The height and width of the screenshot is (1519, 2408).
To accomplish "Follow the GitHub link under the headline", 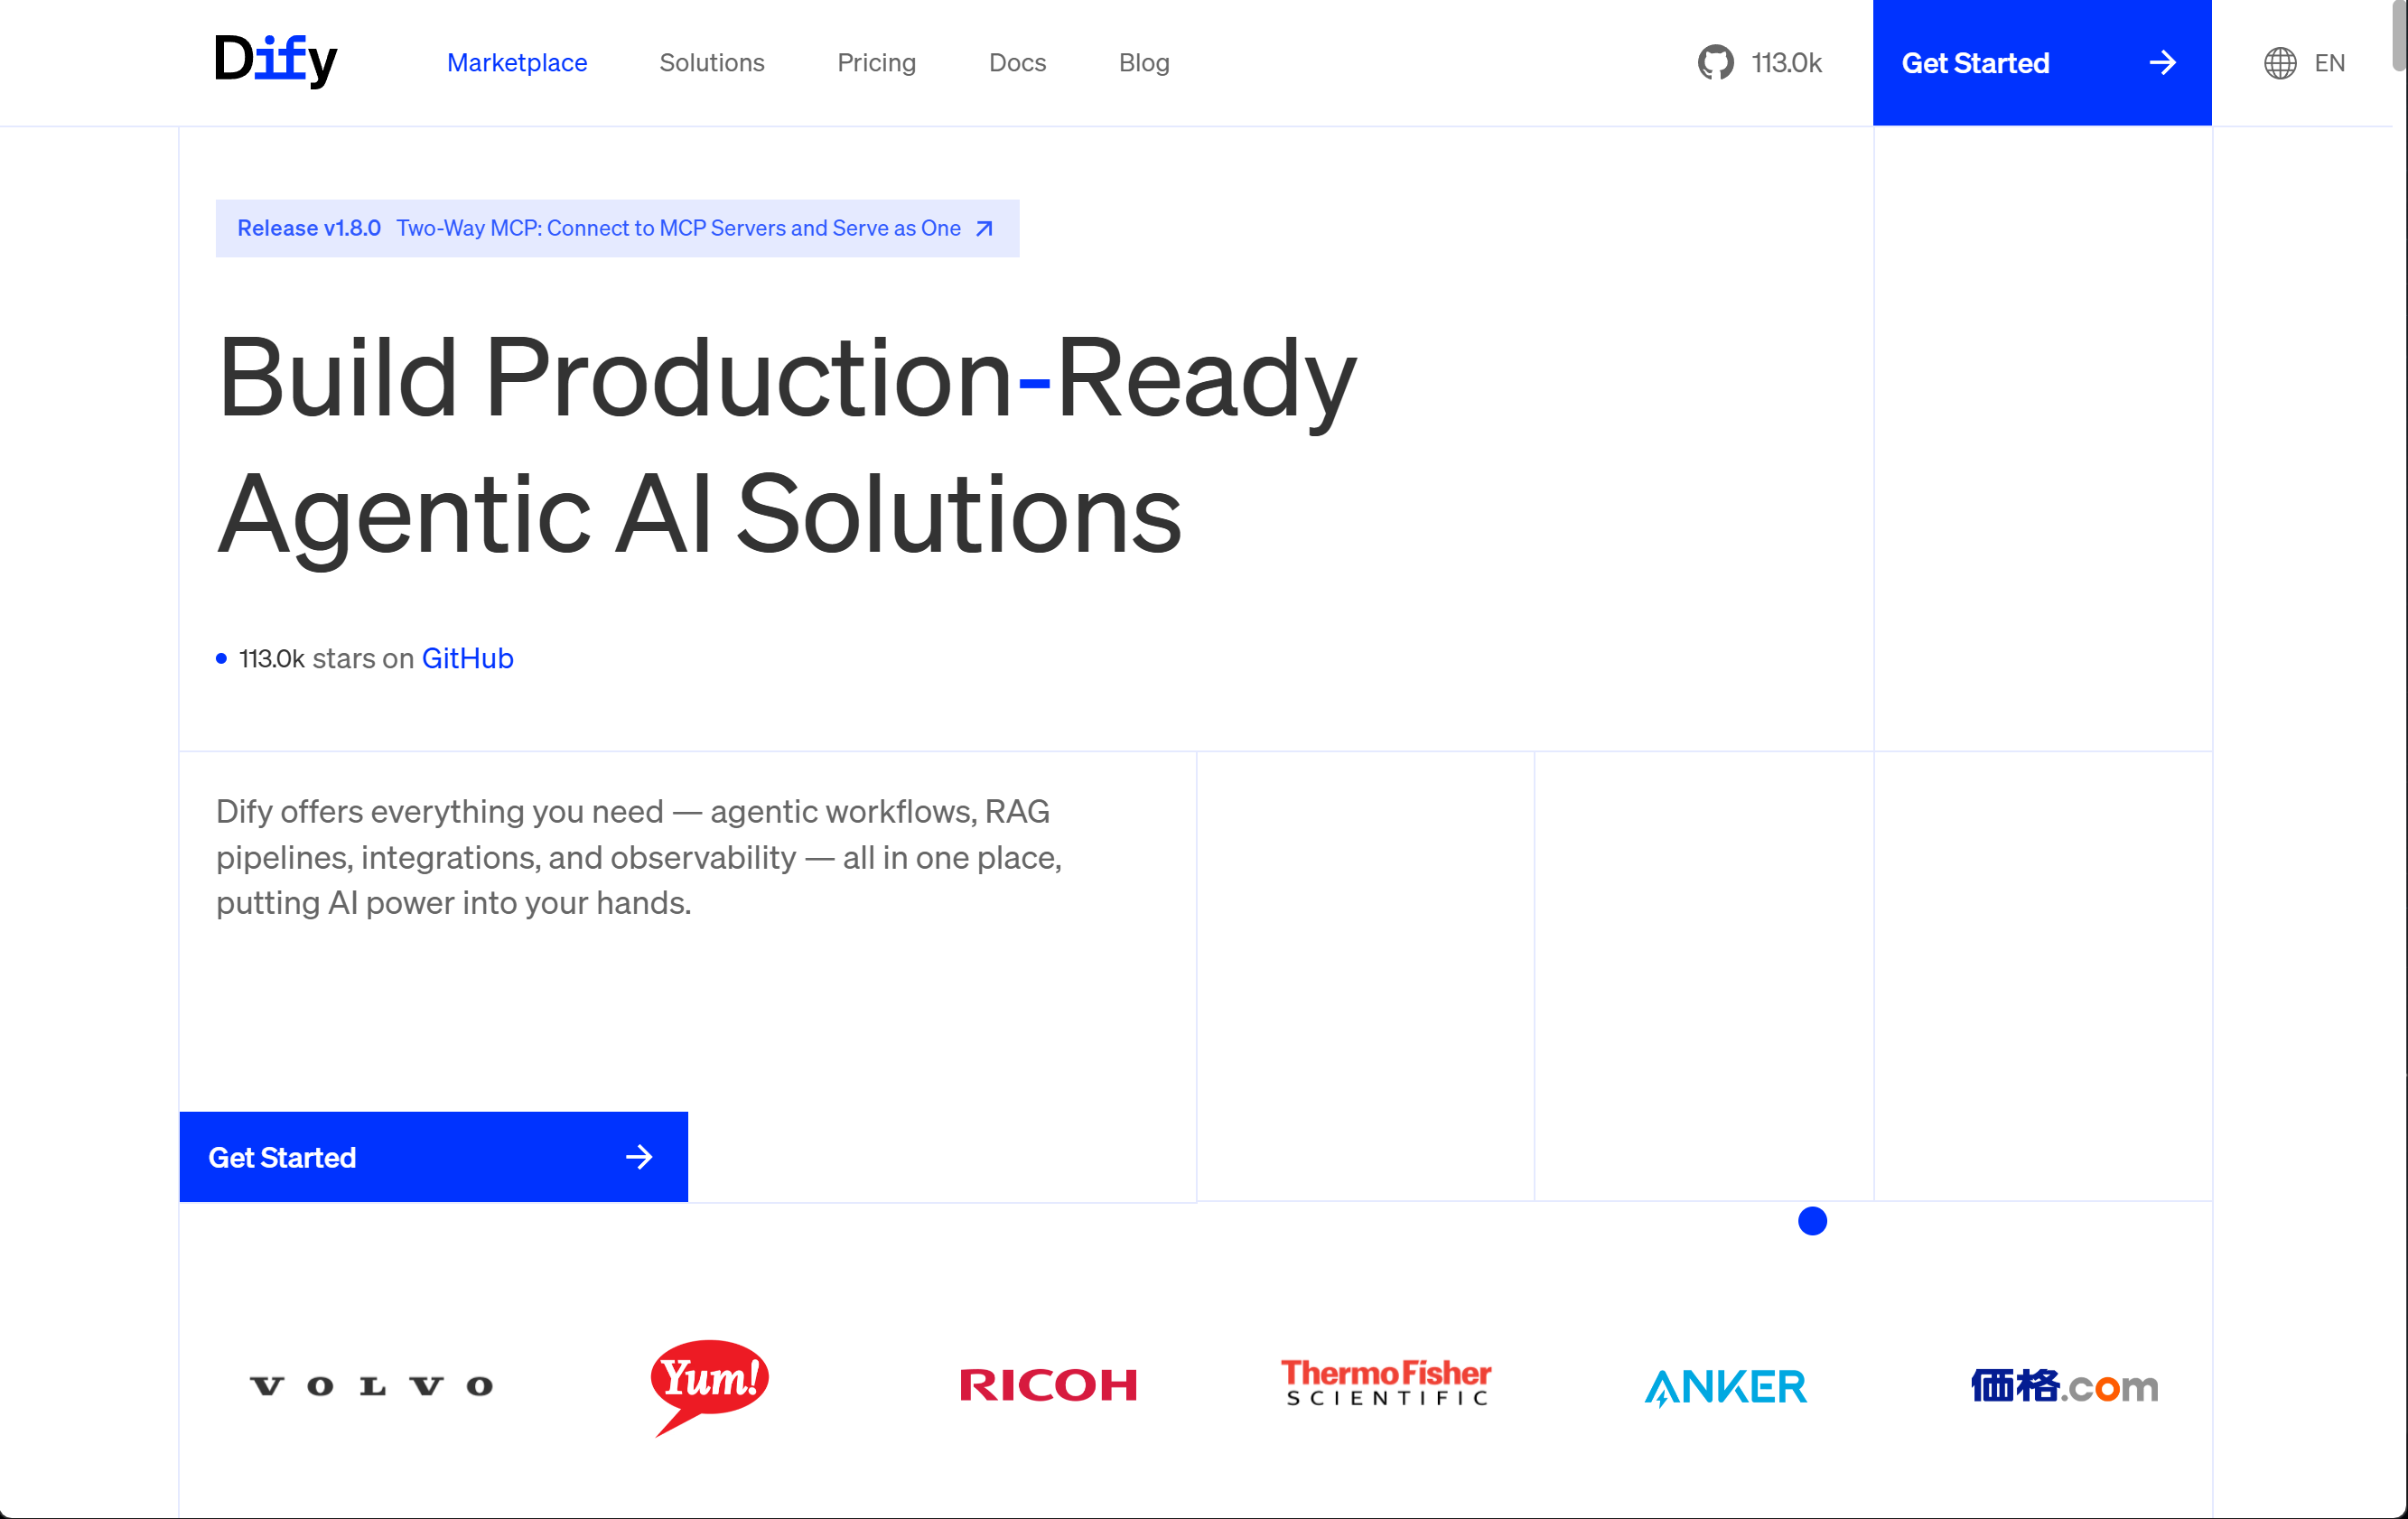I will 467,658.
